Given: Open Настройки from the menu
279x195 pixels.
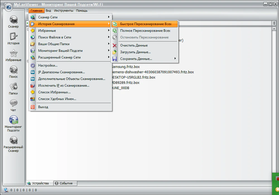Looking at the screenshot, I should point(48,65).
